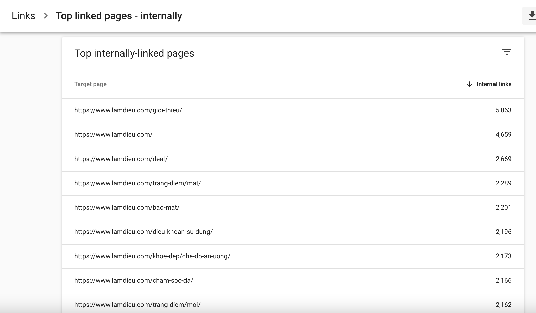Click the breadcrumb chevron separator

[x=46, y=16]
